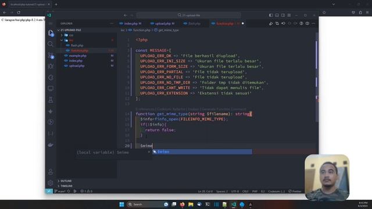Expand the OUTLINE section
The width and height of the screenshot is (372, 209).
point(66,181)
